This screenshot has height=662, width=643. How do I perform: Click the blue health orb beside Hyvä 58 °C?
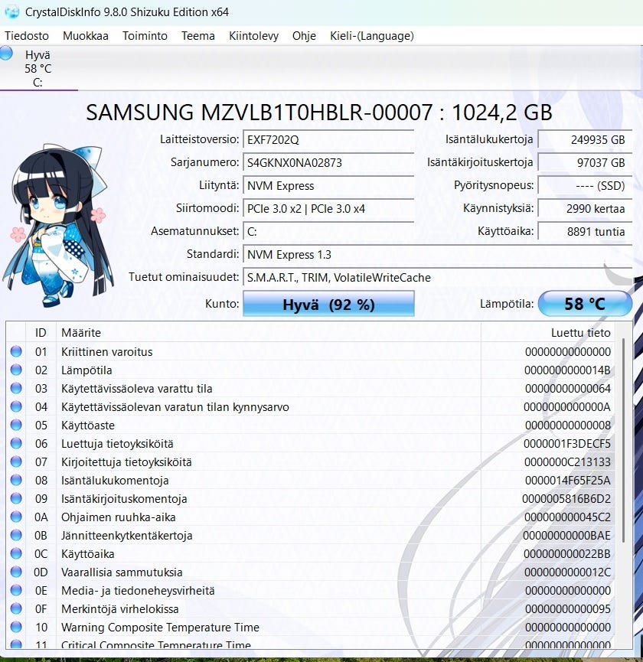click(x=6, y=54)
